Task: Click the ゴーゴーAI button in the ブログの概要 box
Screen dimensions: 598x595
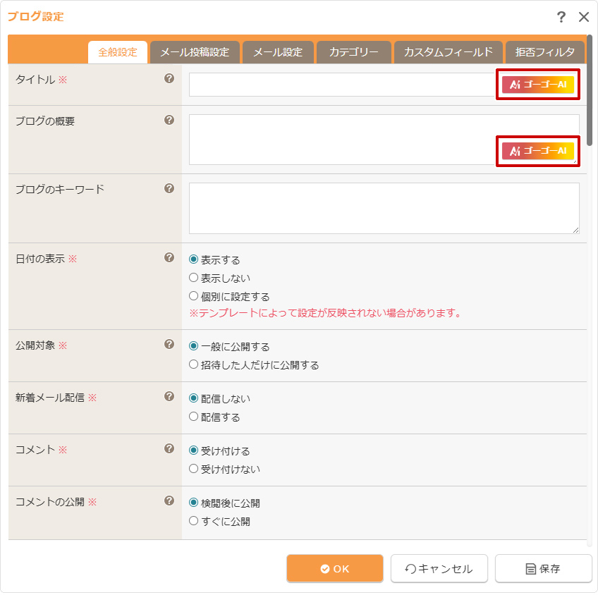Action: pyautogui.click(x=538, y=151)
